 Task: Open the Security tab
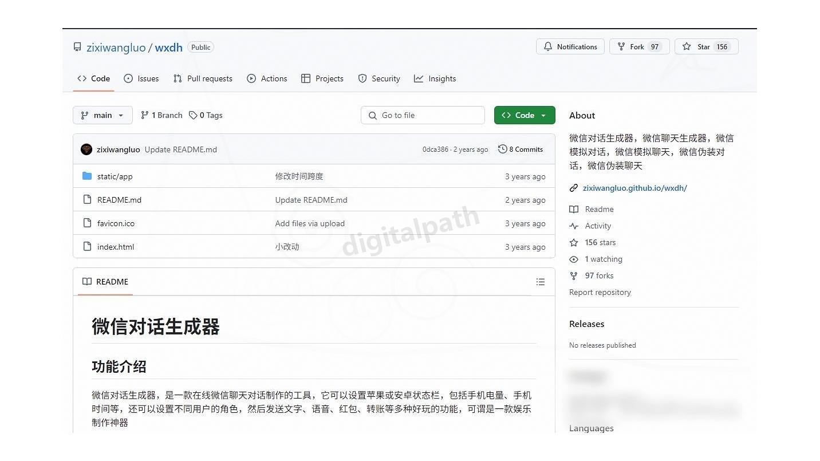[379, 78]
